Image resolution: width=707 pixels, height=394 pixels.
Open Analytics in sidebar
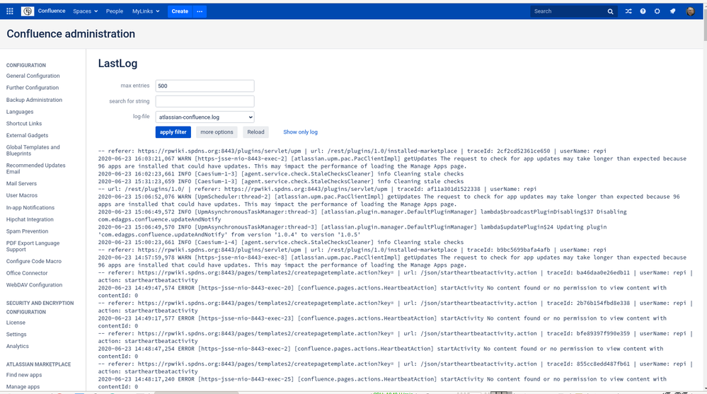click(18, 346)
